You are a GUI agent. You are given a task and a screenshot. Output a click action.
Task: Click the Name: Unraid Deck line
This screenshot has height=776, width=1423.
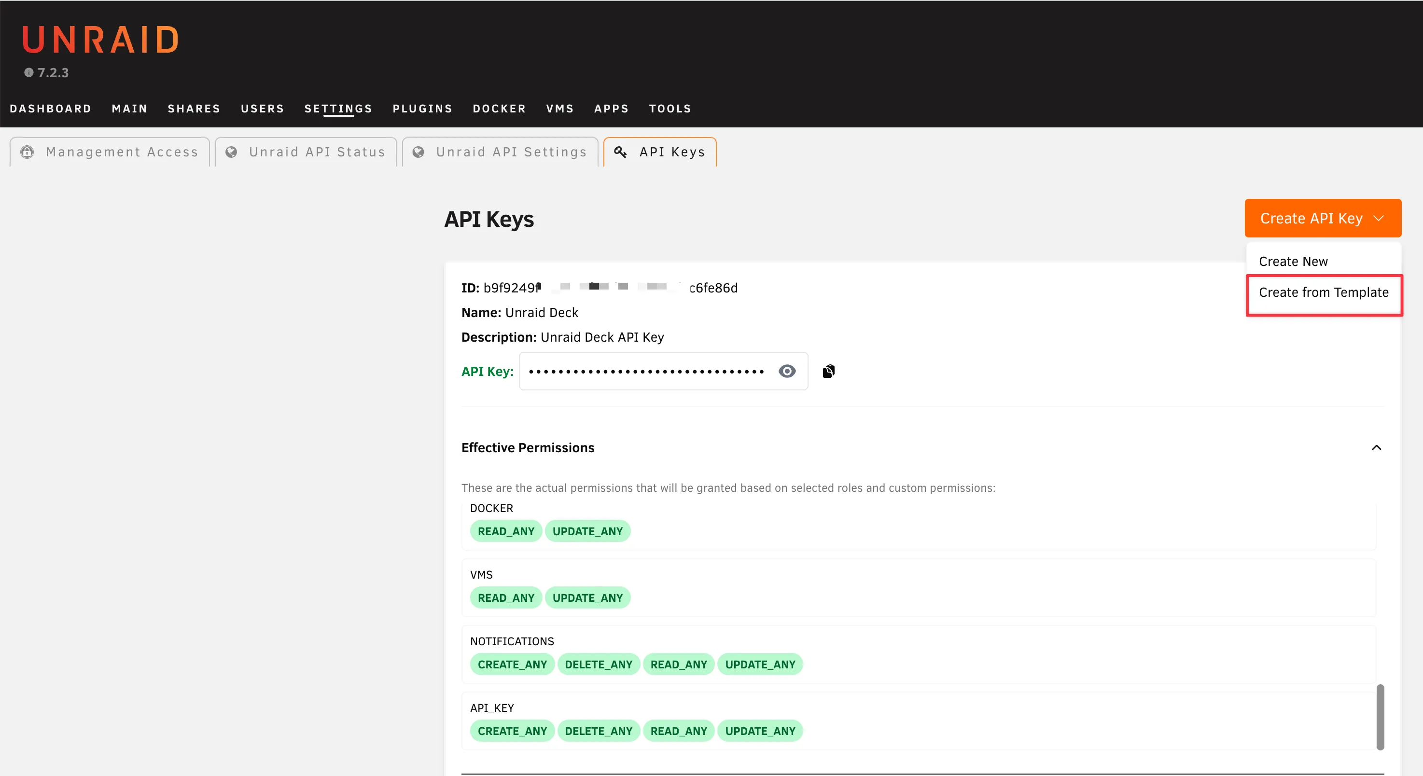tap(520, 313)
